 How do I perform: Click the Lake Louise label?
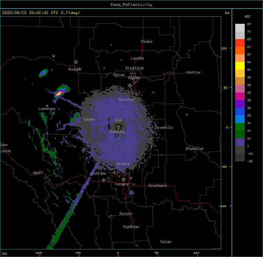pyautogui.click(x=5, y=148)
